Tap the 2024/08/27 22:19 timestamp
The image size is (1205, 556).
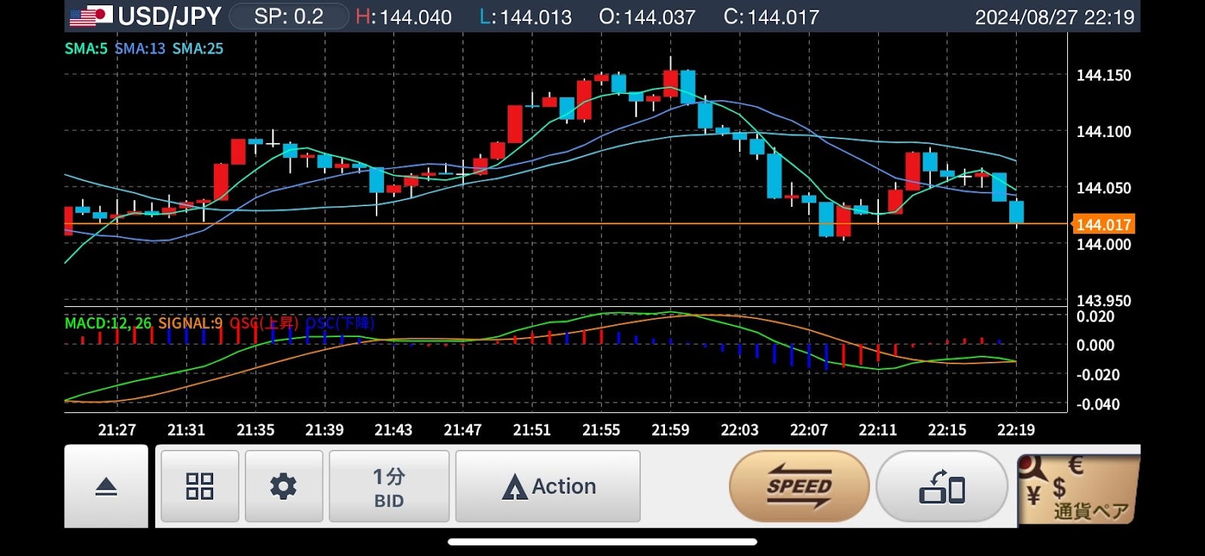click(x=1054, y=17)
